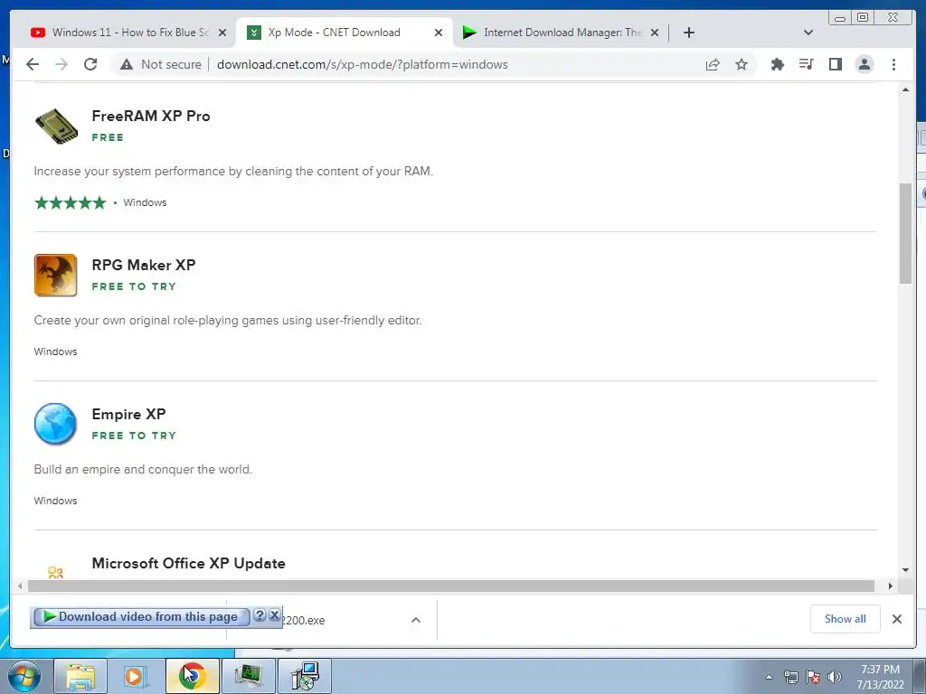
Task: Open the media control icon
Action: coord(806,64)
